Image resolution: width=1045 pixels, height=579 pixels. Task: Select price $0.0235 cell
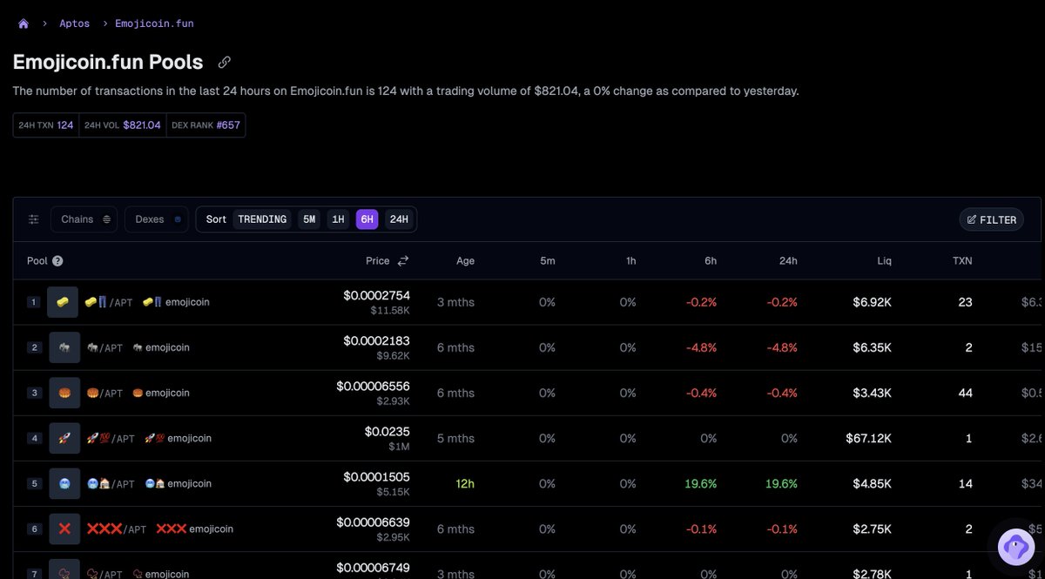(387, 431)
